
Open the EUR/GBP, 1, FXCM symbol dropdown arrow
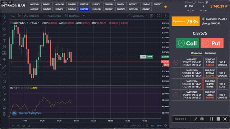[x=39, y=23]
